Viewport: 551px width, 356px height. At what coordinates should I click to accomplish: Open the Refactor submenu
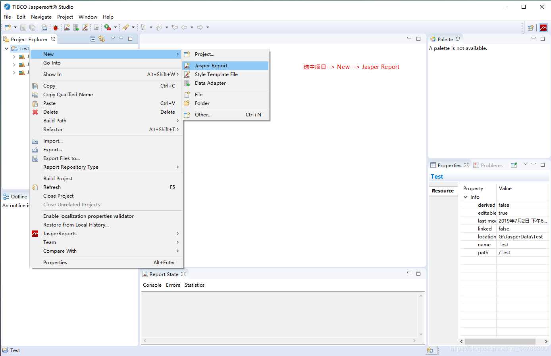point(106,129)
